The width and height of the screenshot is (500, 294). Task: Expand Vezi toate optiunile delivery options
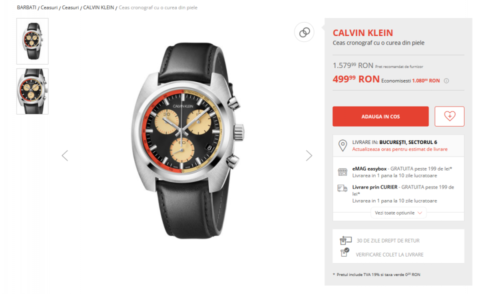tap(398, 212)
